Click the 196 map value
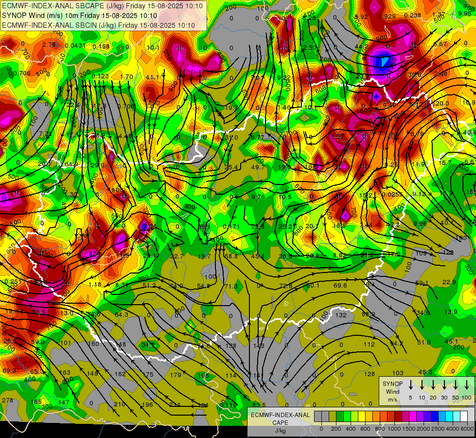This screenshot has height=438, width=476. click(x=147, y=404)
